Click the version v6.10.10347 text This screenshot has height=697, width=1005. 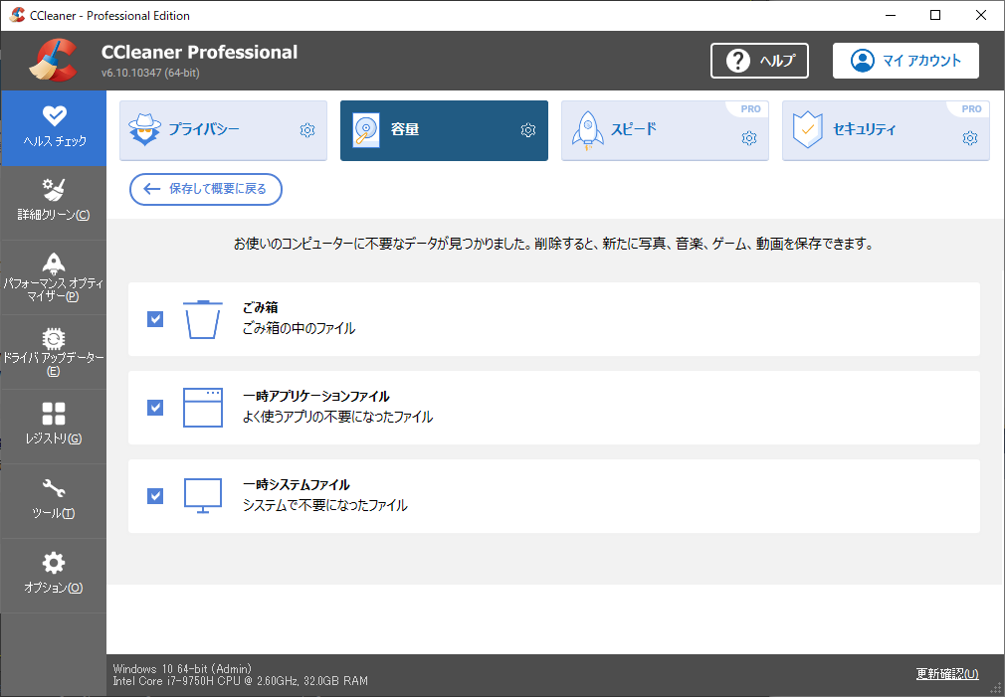[150, 73]
